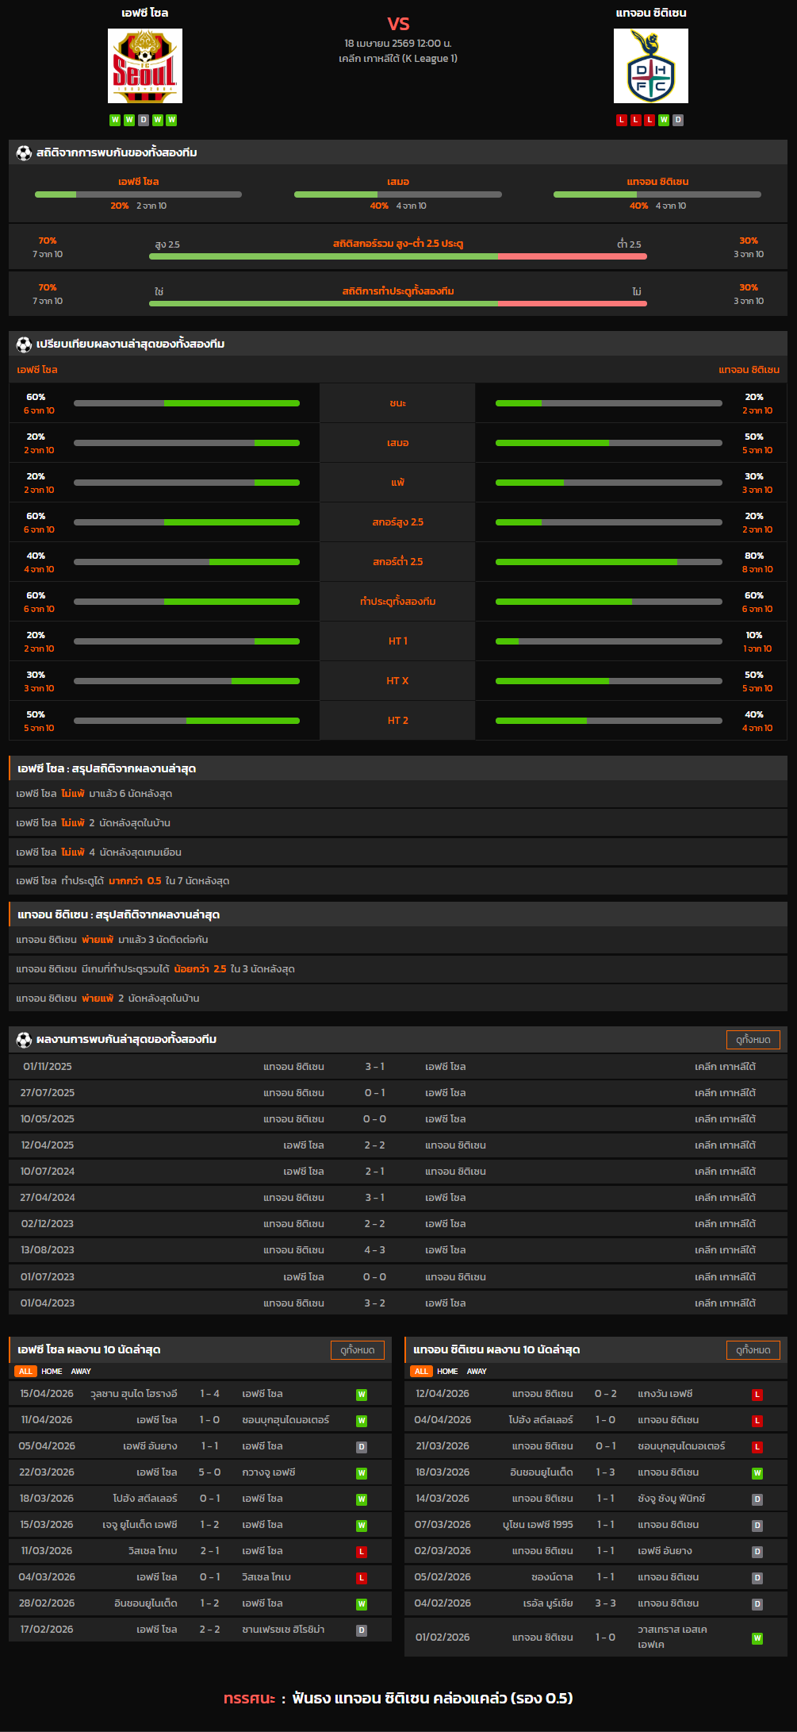Click the 01/11/2025 head-to-head match row

tap(397, 1066)
